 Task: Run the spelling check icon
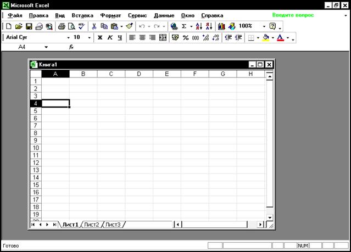tap(81, 26)
